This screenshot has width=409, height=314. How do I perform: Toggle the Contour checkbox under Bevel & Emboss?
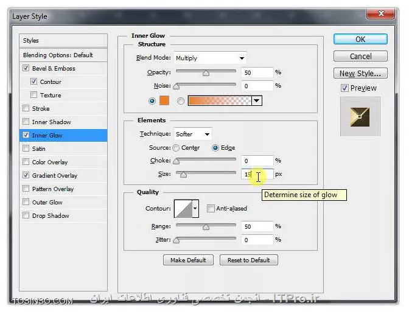pos(33,82)
